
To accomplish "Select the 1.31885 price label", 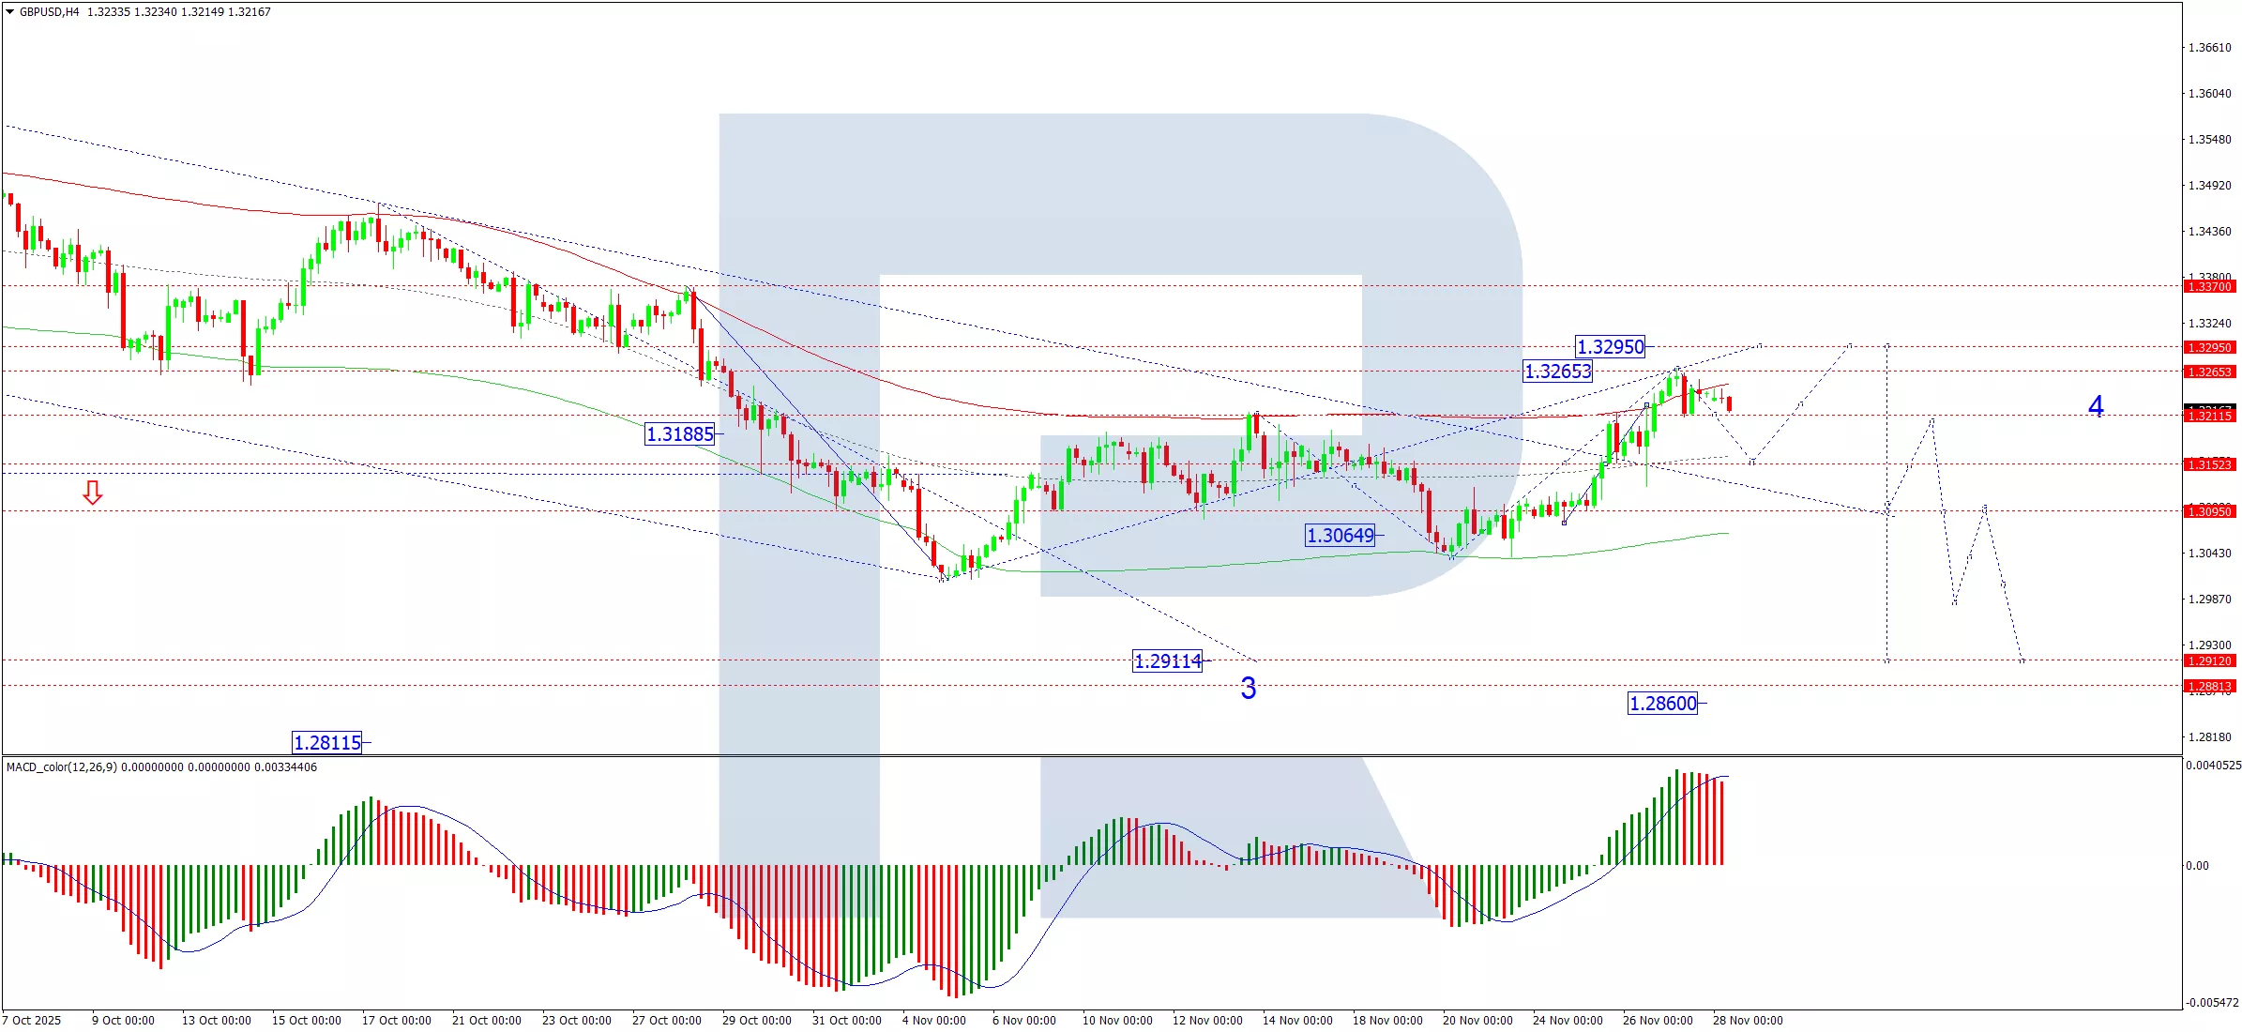I will (x=681, y=434).
